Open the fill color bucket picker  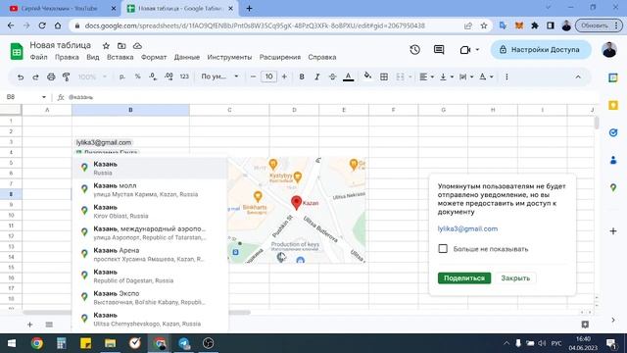coord(367,76)
